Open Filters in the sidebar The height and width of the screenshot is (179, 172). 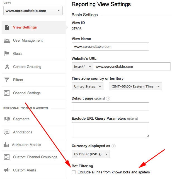tap(34, 80)
